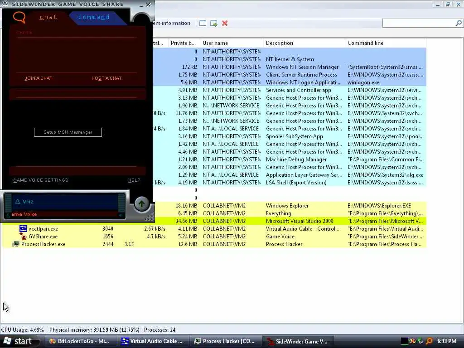Click the Game Voice resize grip dots
Viewport: 464px width, 348px height.
[150, 217]
